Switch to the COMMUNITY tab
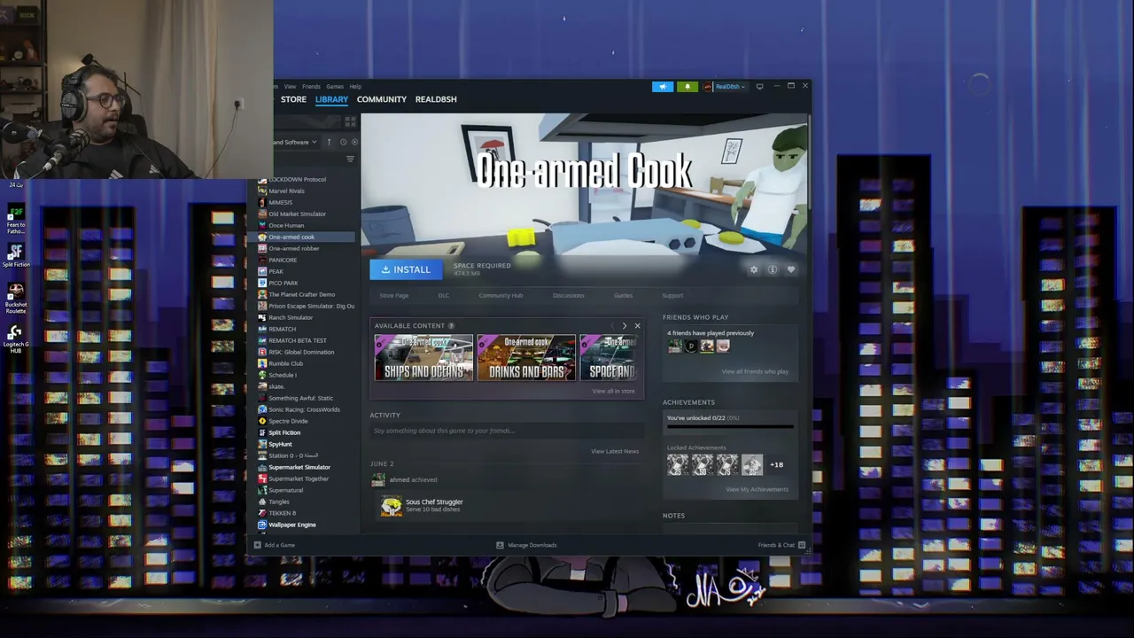1134x638 pixels. [382, 99]
